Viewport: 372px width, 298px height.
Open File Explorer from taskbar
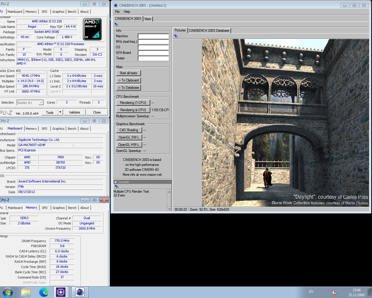(x=26, y=292)
